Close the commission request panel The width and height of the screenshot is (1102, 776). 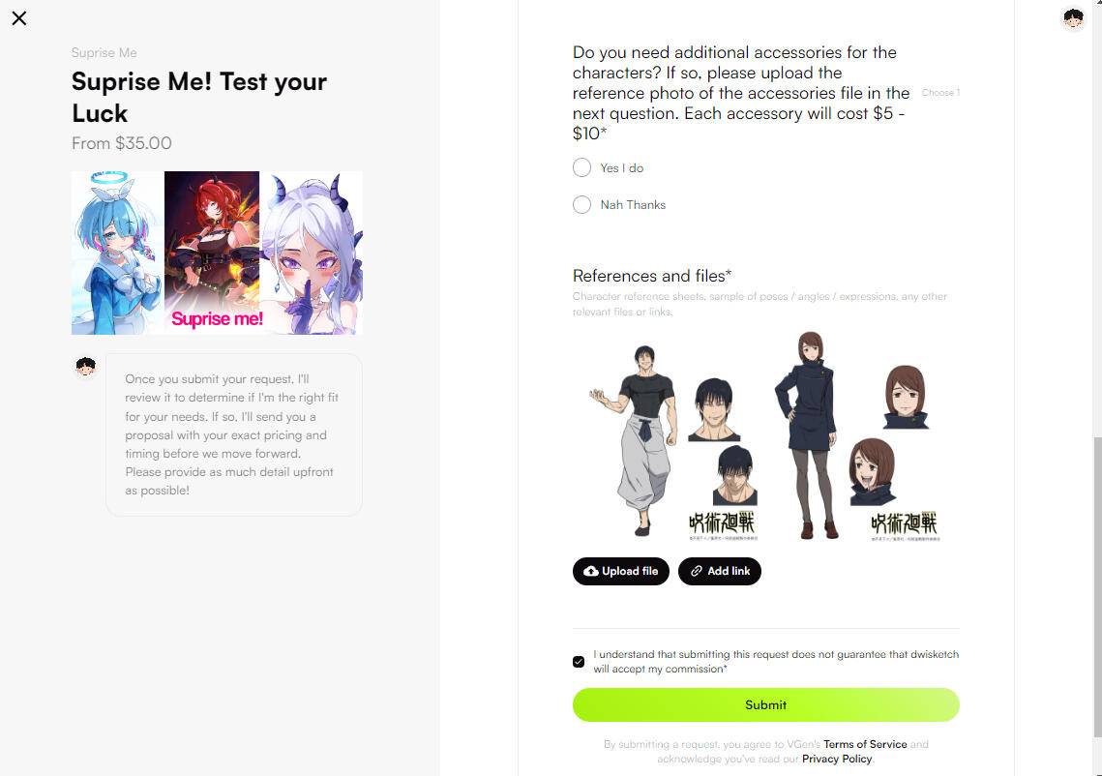coord(19,18)
